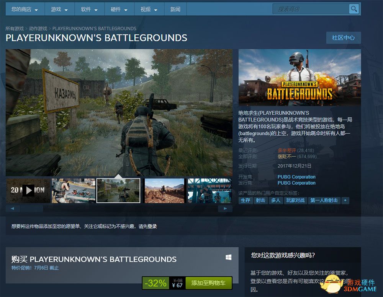This screenshot has height=297, width=383.
Task: Click the 生存 tag
Action: click(x=246, y=200)
